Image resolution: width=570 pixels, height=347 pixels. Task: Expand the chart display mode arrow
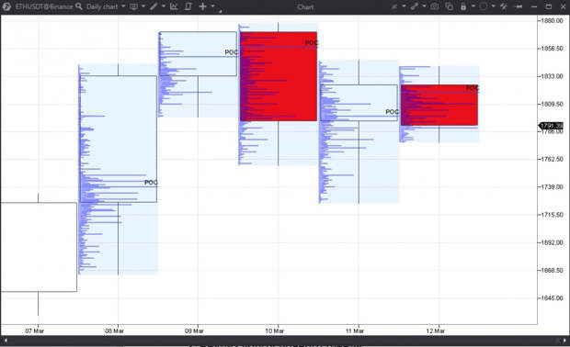(143, 6)
